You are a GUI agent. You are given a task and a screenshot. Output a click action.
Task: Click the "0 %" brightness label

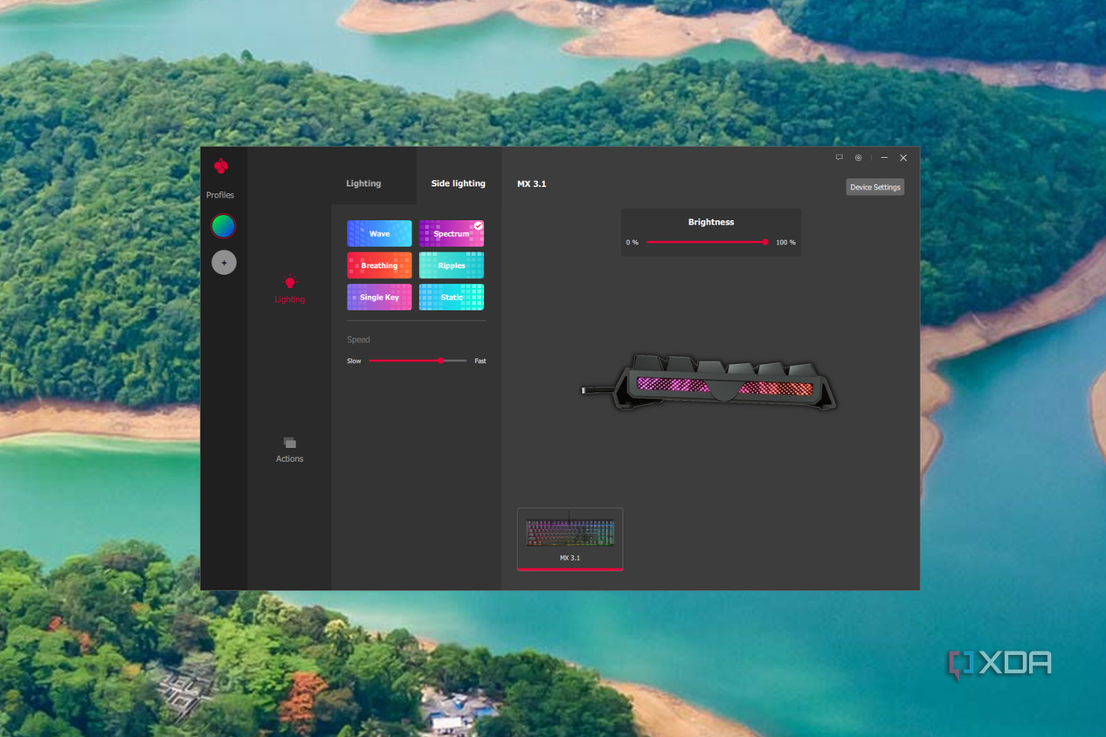632,243
